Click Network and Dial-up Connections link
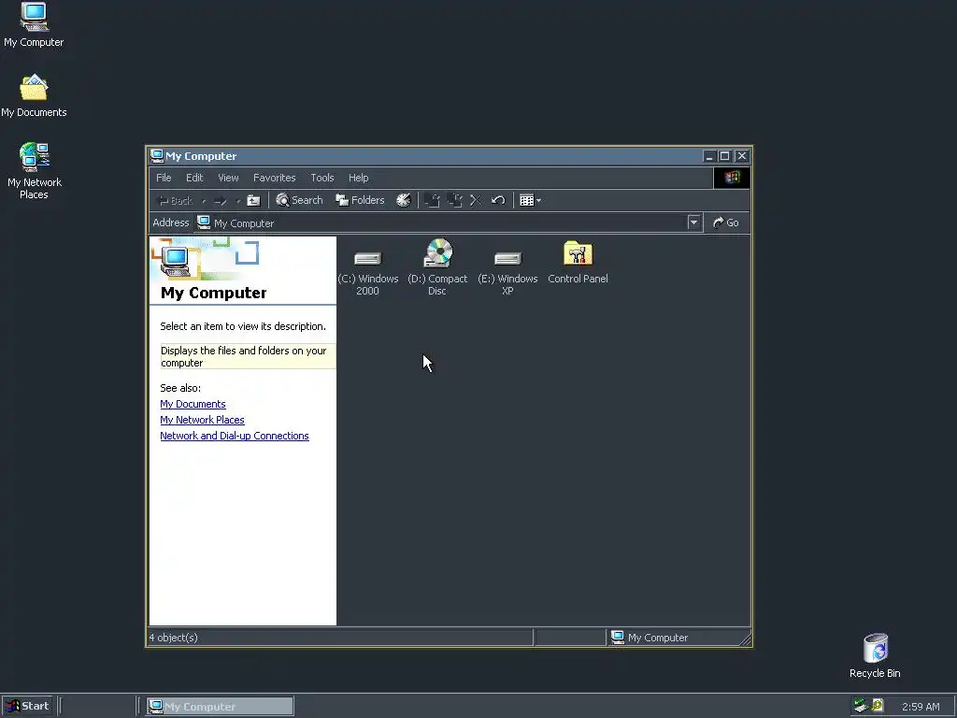 point(235,436)
